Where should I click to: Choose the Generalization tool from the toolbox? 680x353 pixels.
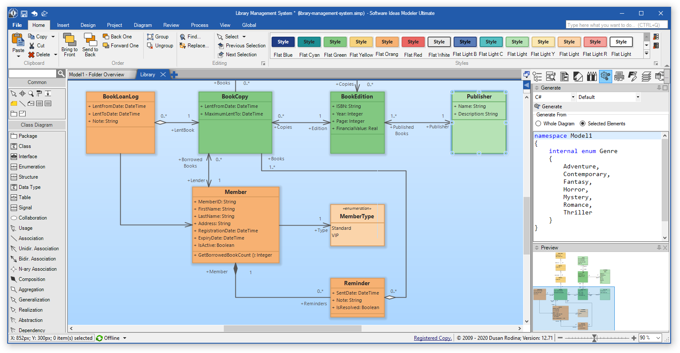coord(34,300)
